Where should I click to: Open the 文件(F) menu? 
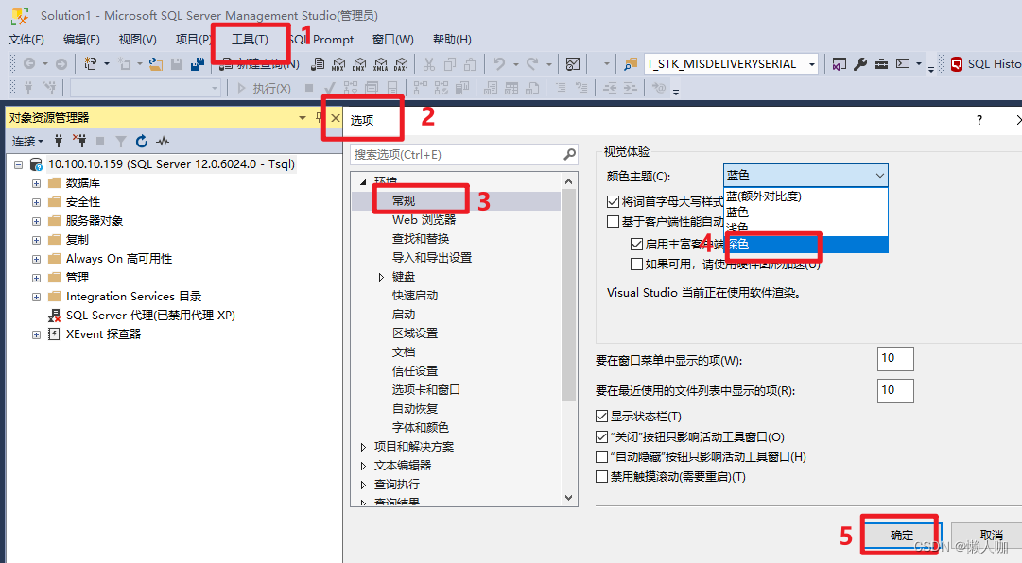pos(26,39)
